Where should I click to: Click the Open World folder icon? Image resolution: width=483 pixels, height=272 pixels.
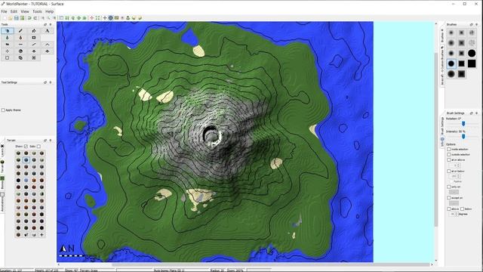coord(11,18)
